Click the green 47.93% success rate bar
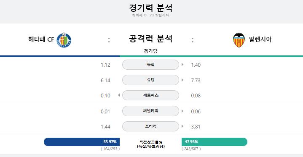The width and height of the screenshot is (303, 157). click(215, 142)
